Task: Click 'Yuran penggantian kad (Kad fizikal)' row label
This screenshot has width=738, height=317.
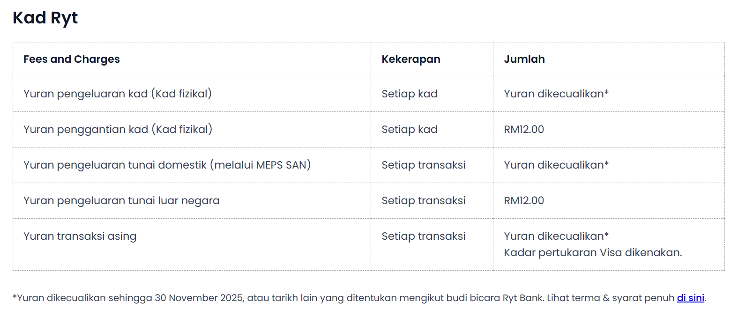Action: [118, 129]
